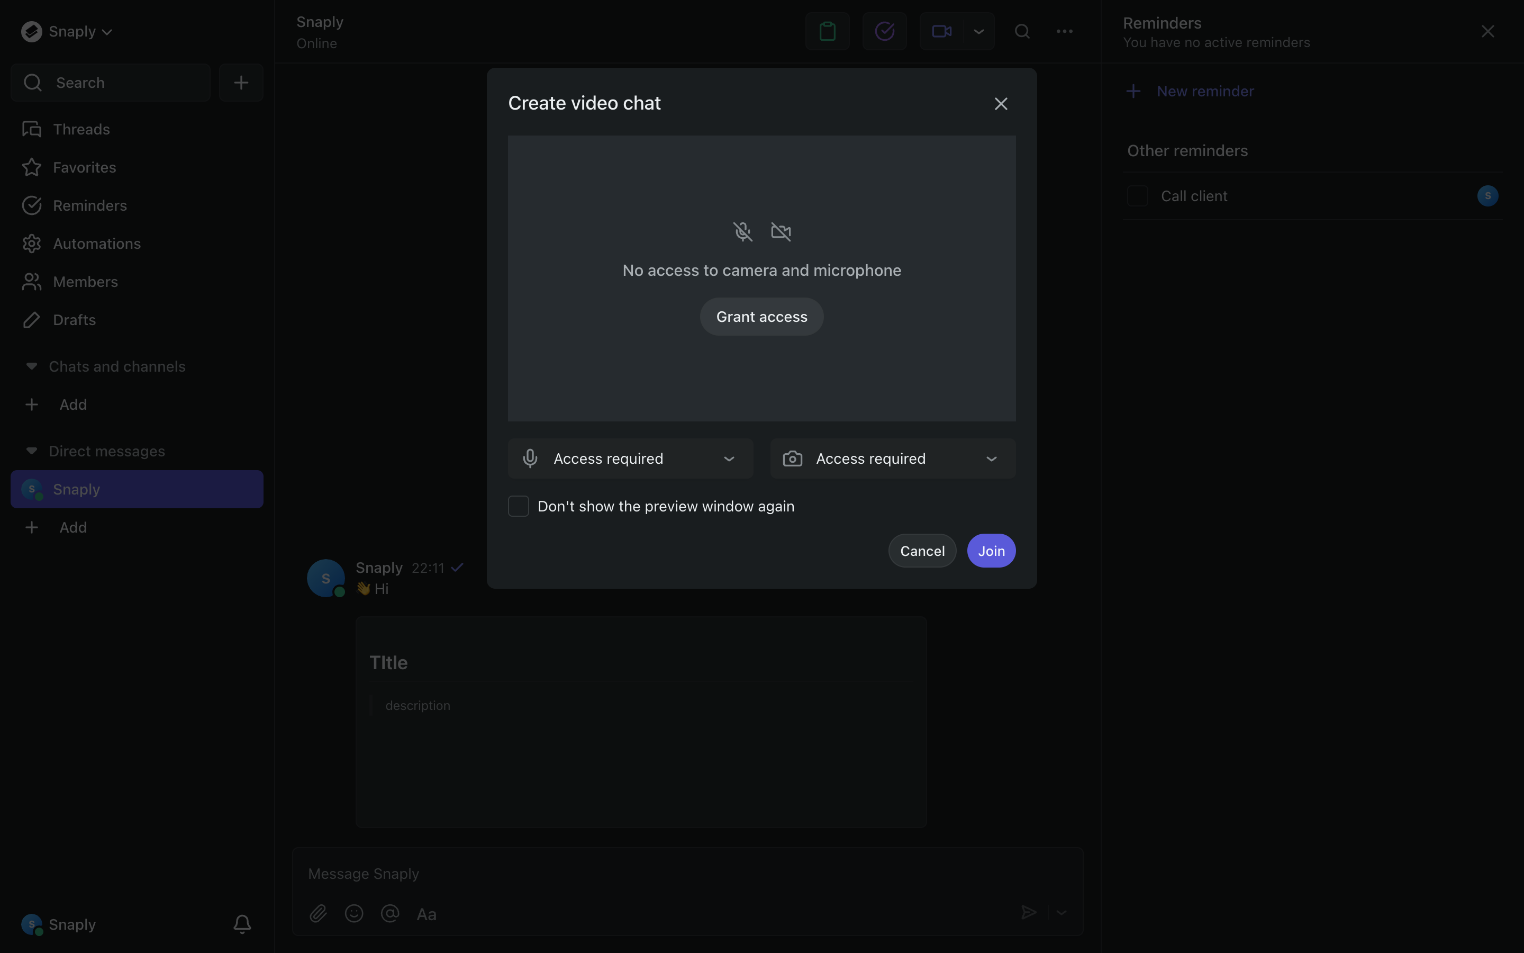Click New reminder link

pyautogui.click(x=1190, y=92)
